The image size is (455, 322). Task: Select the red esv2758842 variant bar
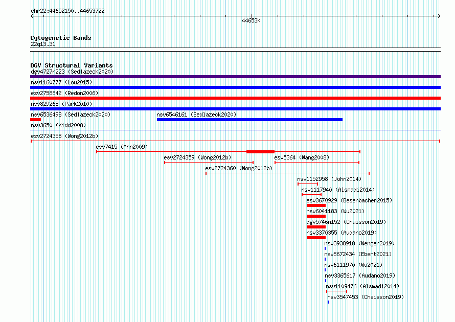(x=235, y=98)
